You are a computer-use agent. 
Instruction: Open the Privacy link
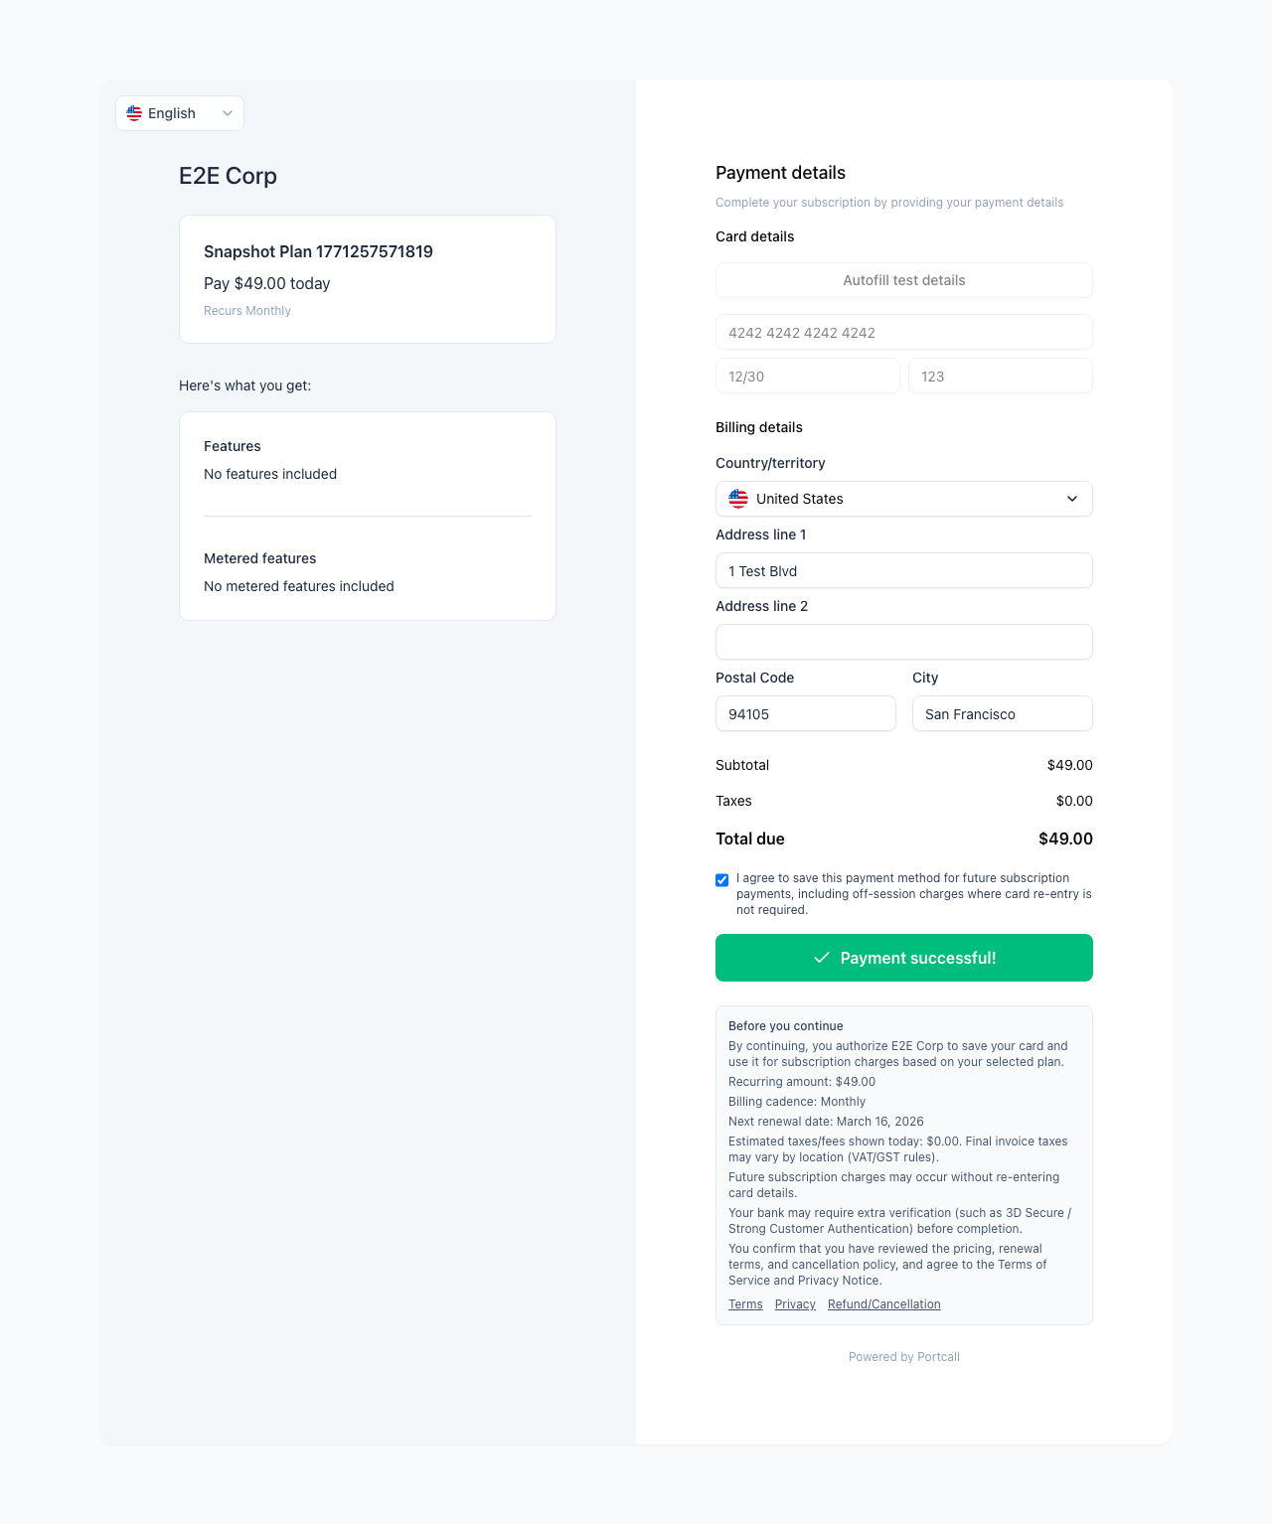[x=795, y=1304]
